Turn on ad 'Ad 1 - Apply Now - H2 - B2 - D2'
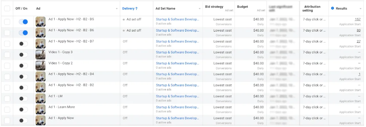366x127 pixels. [x=23, y=88]
